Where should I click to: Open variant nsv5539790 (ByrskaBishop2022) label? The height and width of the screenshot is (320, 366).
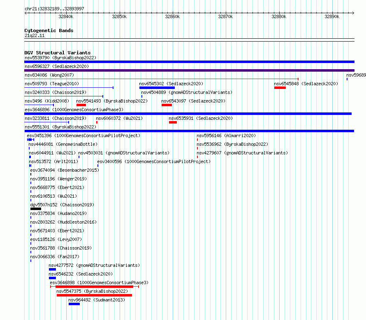[60, 58]
